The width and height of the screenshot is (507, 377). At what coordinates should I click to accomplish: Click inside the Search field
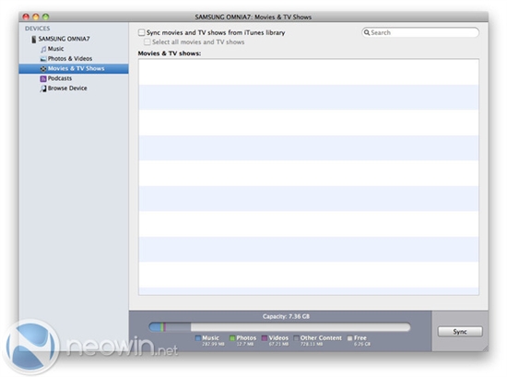pos(420,32)
